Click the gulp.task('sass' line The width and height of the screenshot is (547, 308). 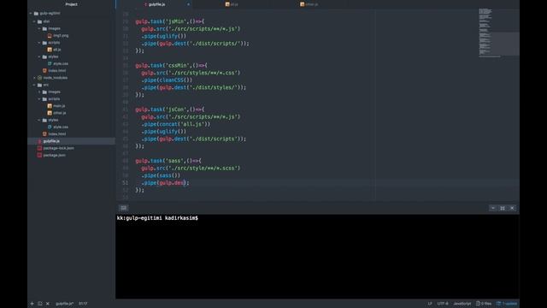[x=168, y=161]
